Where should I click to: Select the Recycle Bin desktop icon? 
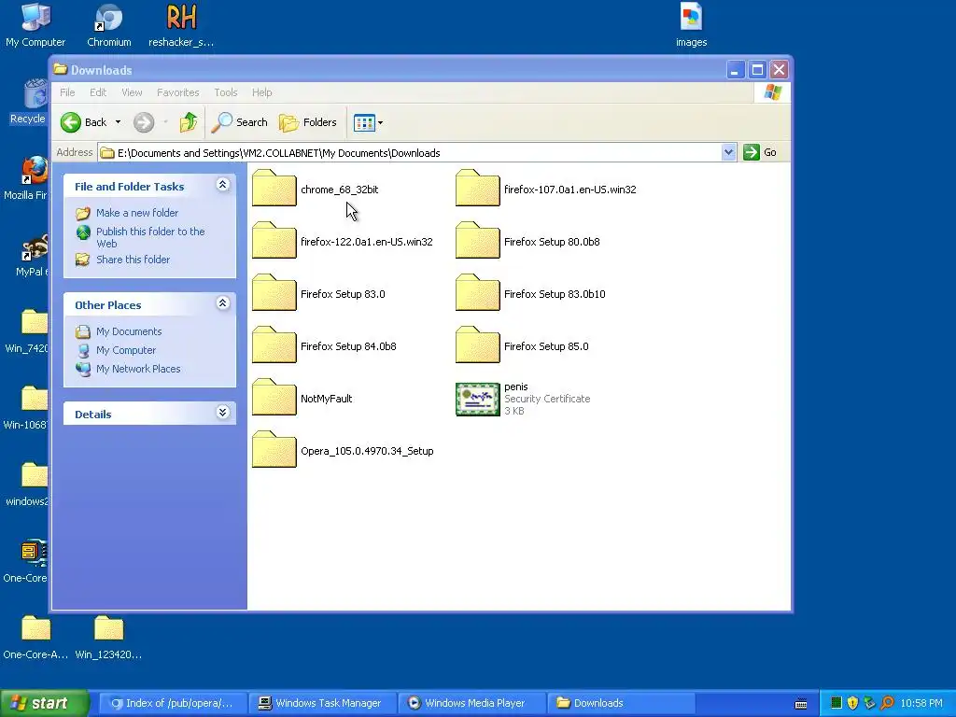pyautogui.click(x=28, y=101)
